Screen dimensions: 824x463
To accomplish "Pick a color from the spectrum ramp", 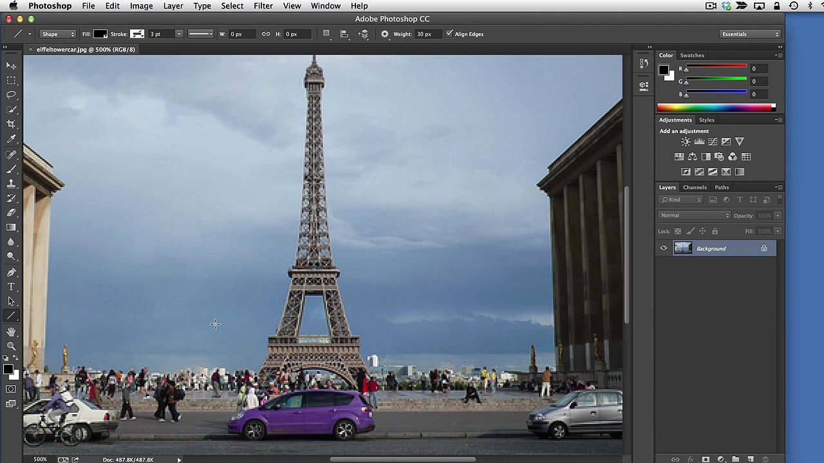I will click(x=716, y=107).
